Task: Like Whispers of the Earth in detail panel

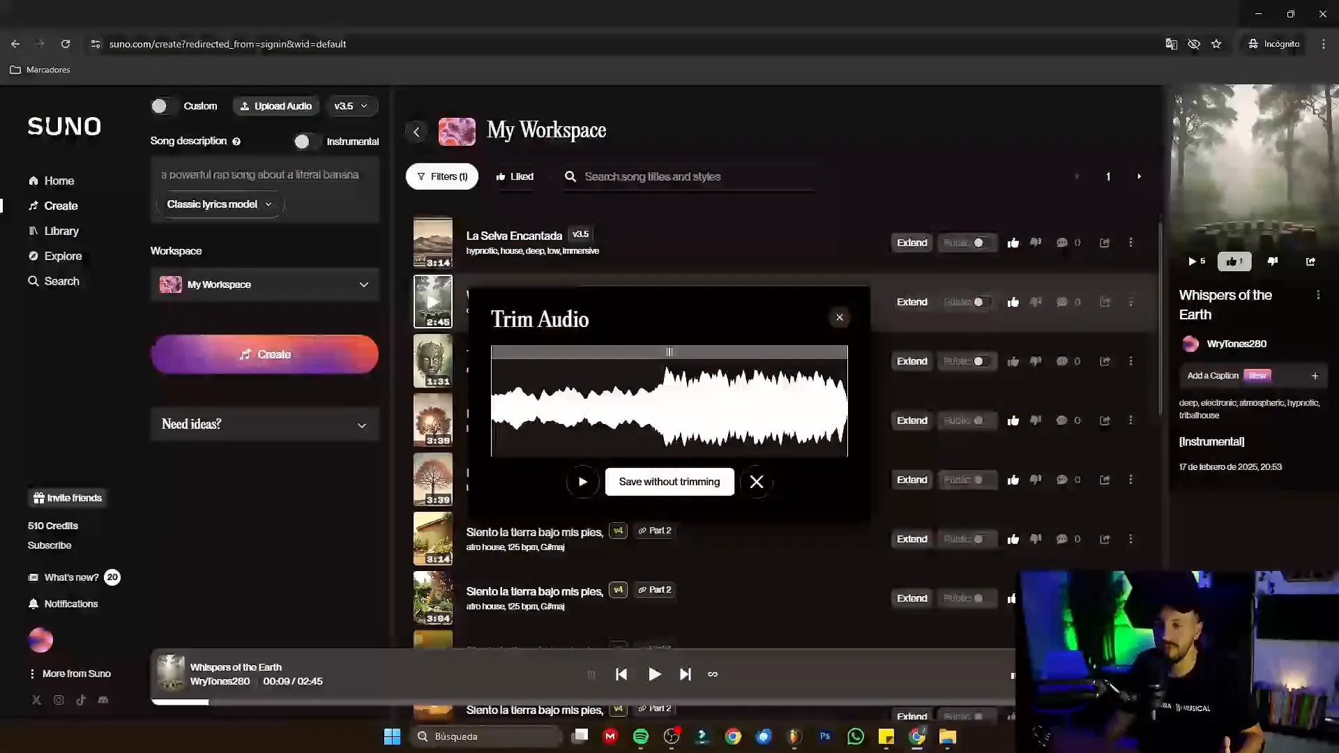Action: [x=1234, y=261]
